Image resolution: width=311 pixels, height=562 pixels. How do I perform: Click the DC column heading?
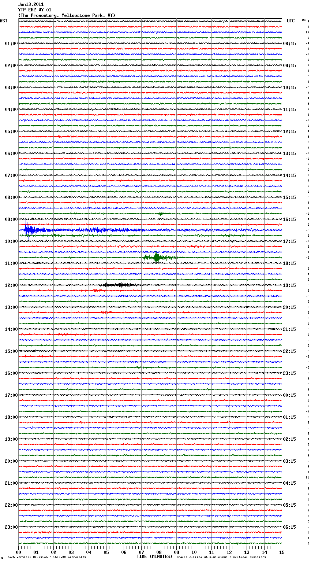(304, 20)
